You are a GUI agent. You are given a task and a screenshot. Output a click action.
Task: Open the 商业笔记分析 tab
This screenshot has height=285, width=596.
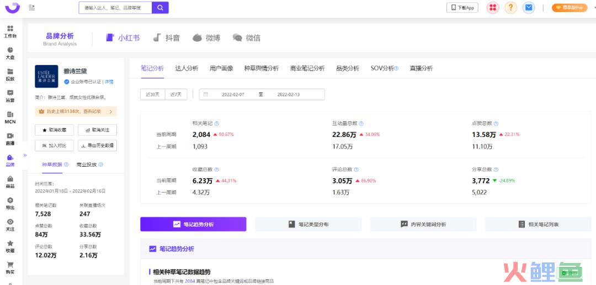307,69
